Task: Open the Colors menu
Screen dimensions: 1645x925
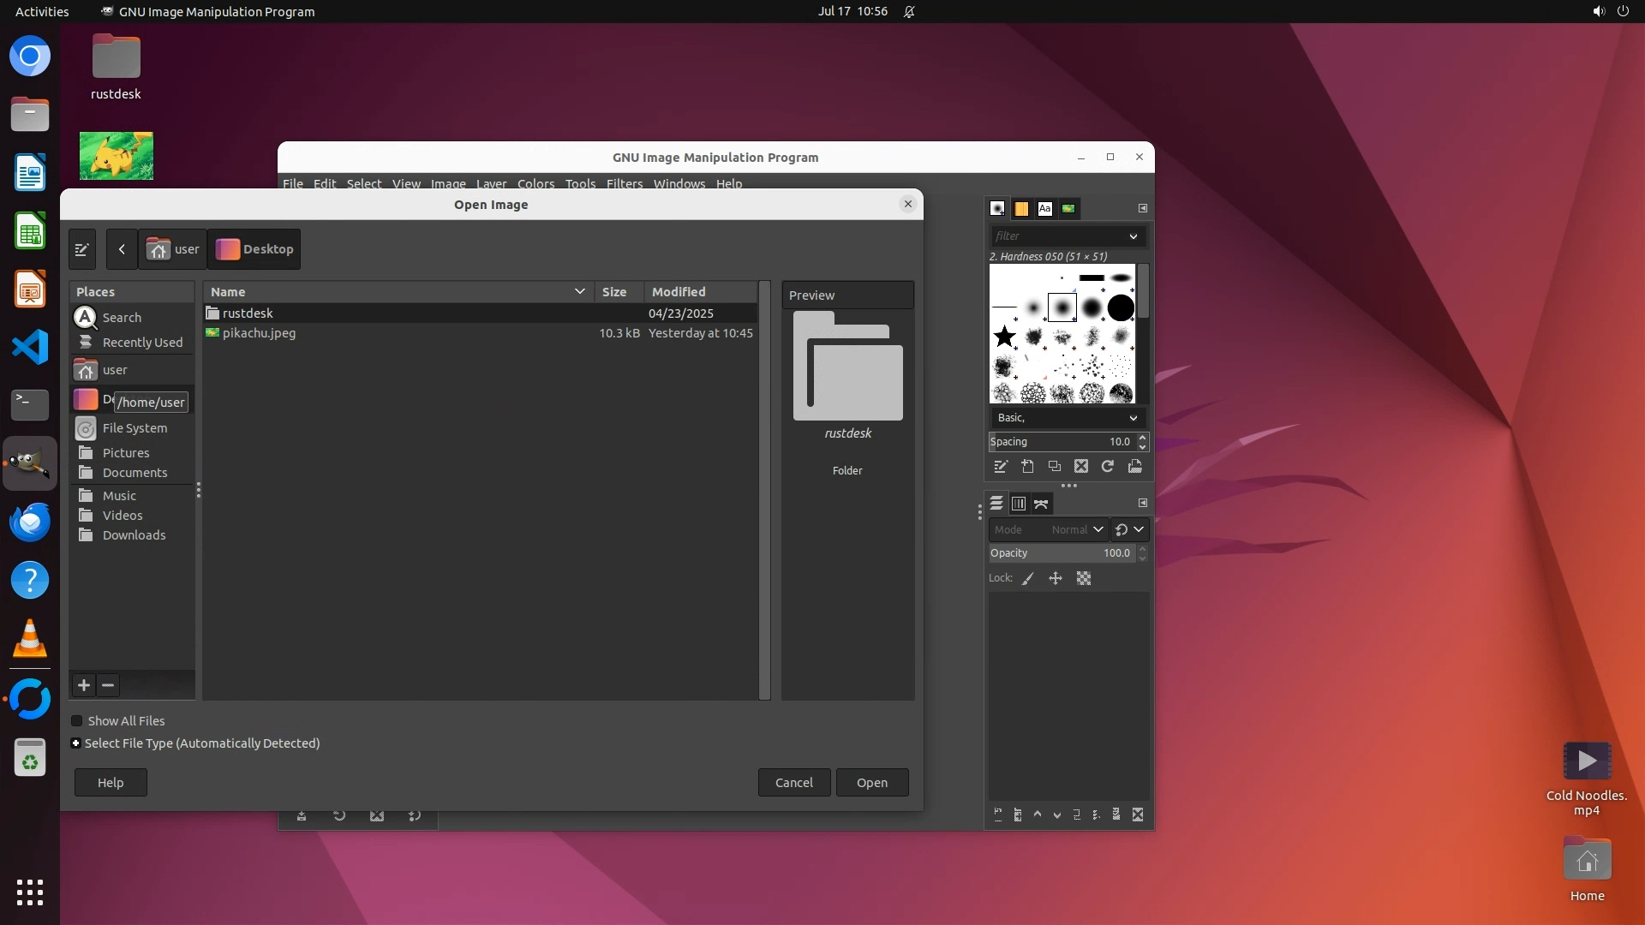Action: [x=535, y=183]
